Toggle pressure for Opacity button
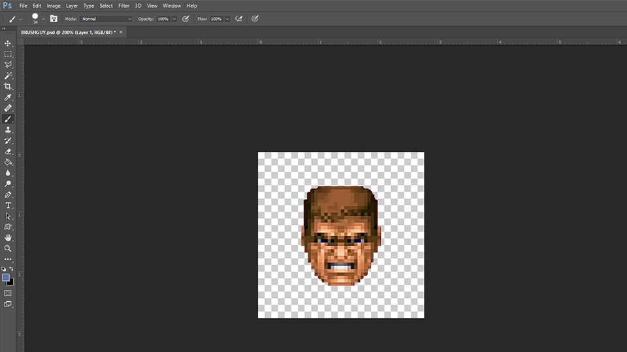Viewport: 627px width, 352px height. [185, 19]
